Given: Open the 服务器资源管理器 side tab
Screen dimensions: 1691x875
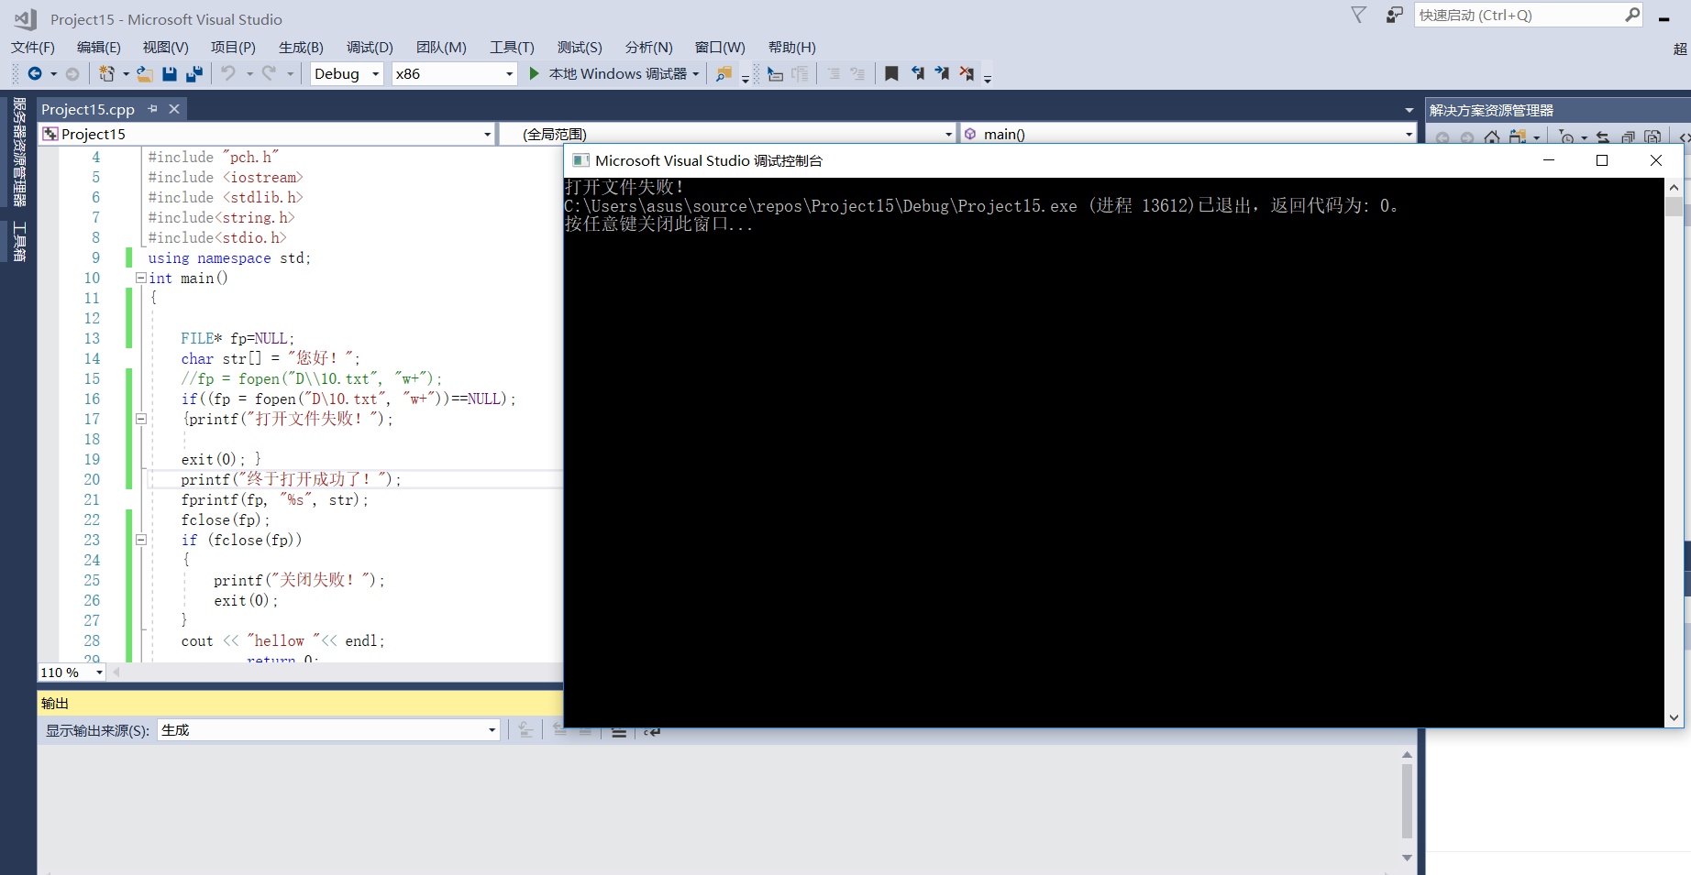Looking at the screenshot, I should (x=19, y=151).
